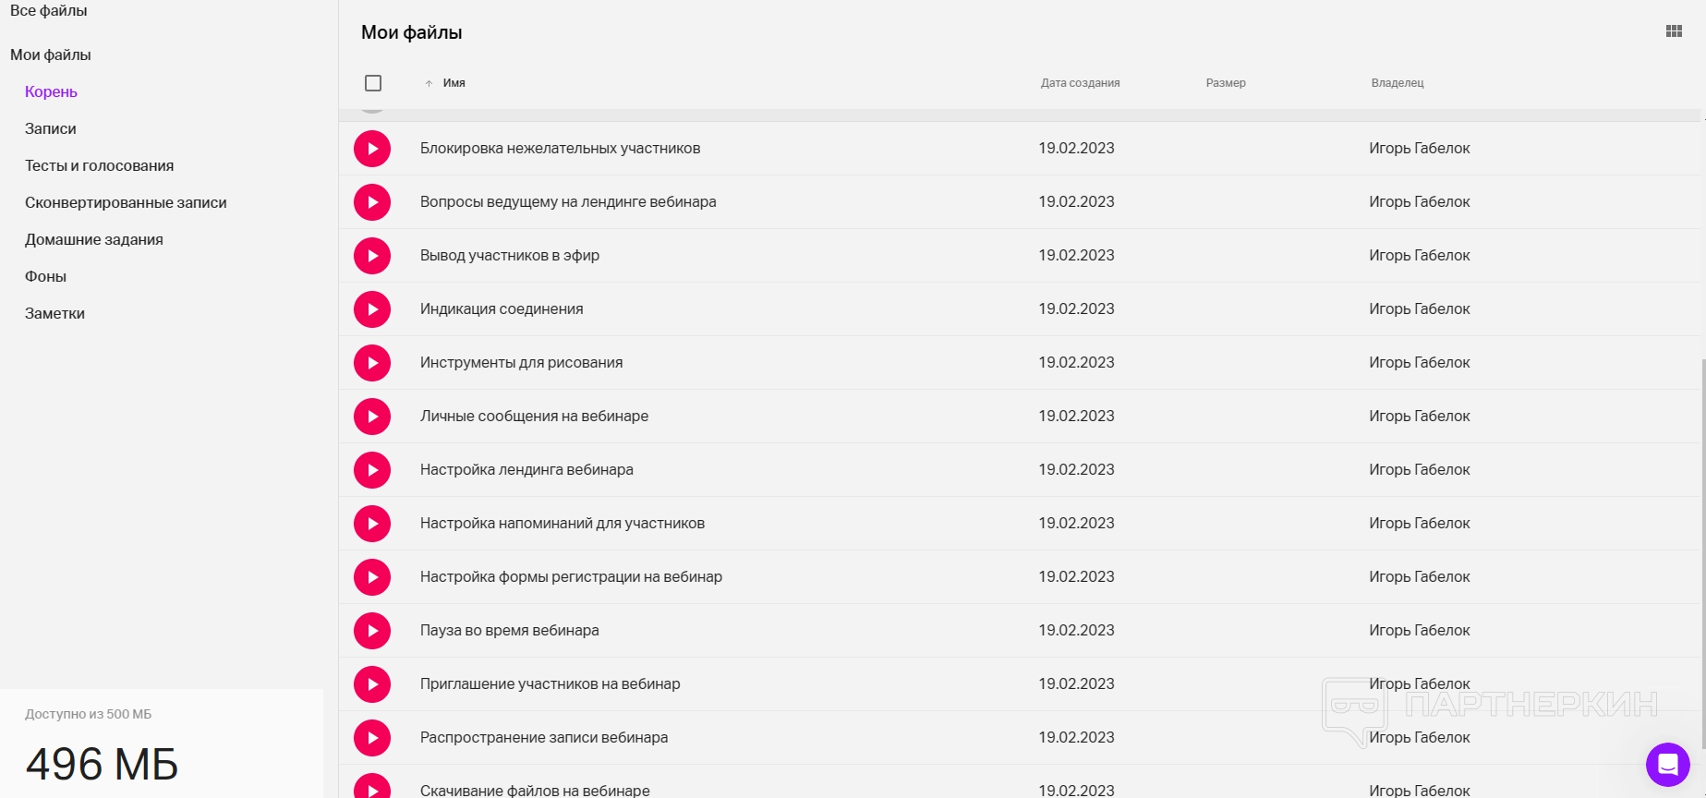
Task: Play the 'Вопросы ведущему на лендинге вебинара' video
Action: click(372, 202)
